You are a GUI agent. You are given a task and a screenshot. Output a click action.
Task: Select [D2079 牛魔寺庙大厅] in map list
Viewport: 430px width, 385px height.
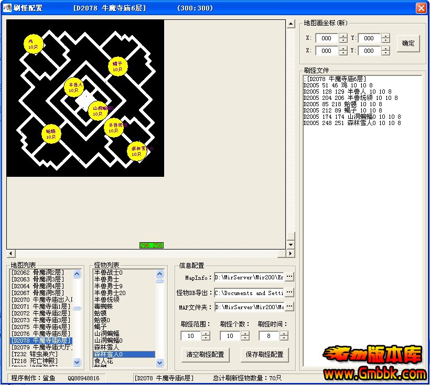(41, 347)
